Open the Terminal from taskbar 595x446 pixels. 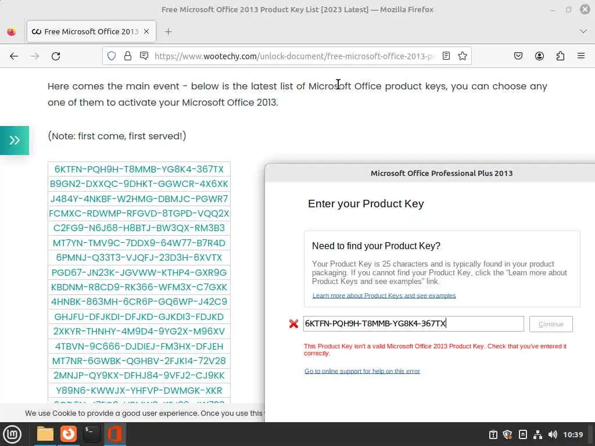pyautogui.click(x=91, y=434)
